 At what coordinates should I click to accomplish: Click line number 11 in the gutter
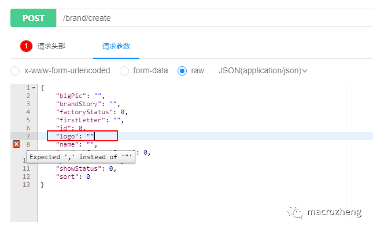pyautogui.click(x=27, y=168)
